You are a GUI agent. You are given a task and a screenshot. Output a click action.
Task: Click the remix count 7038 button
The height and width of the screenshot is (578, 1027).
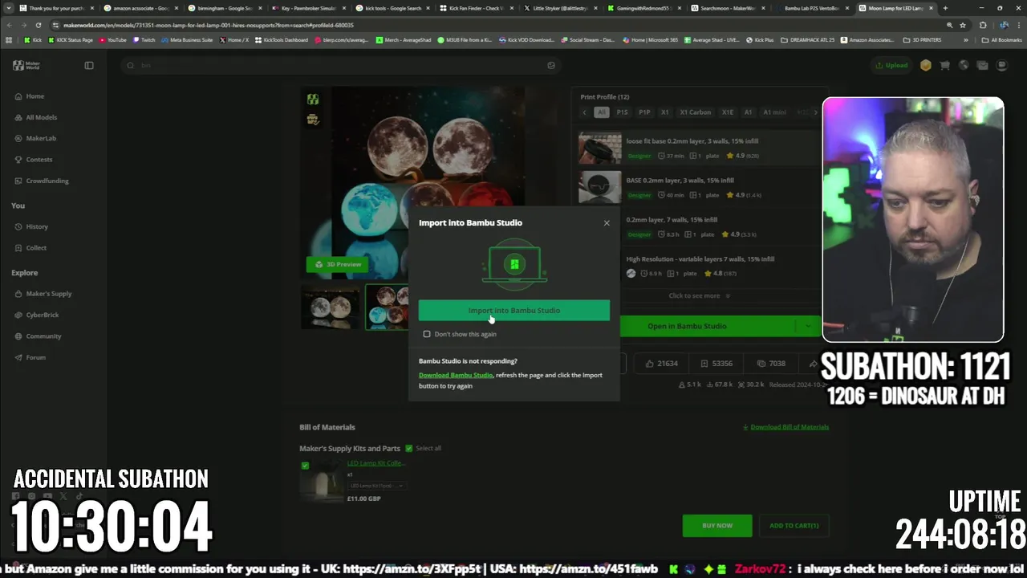point(770,364)
